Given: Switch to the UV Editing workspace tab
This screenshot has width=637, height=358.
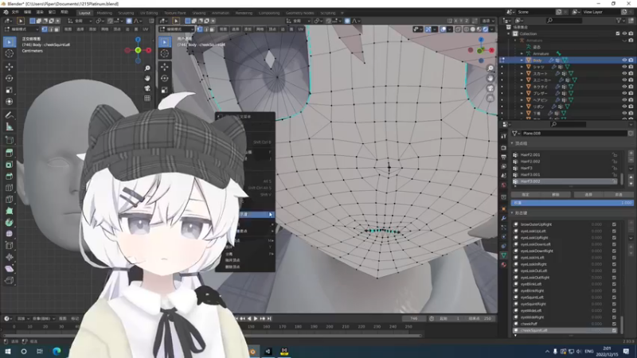Looking at the screenshot, I should 149,13.
